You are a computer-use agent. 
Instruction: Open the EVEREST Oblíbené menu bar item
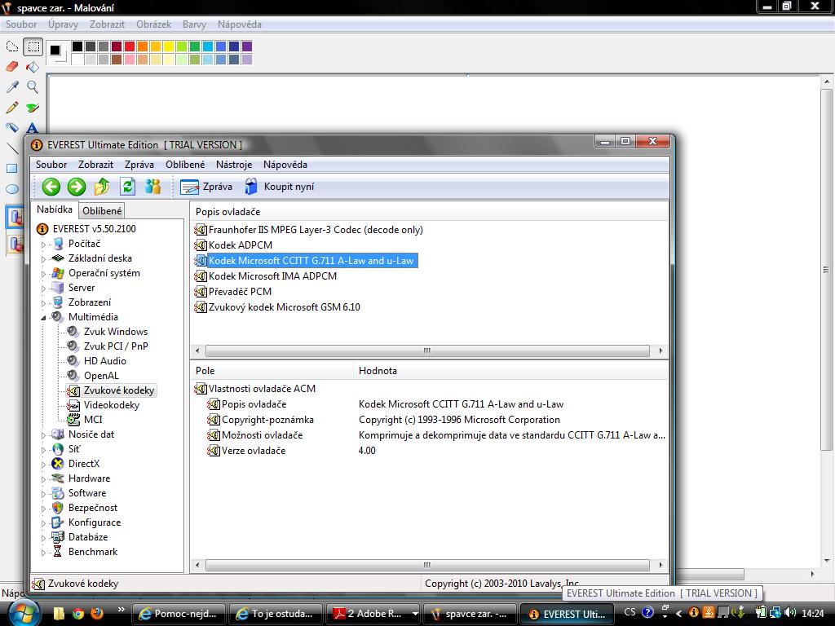coord(185,165)
